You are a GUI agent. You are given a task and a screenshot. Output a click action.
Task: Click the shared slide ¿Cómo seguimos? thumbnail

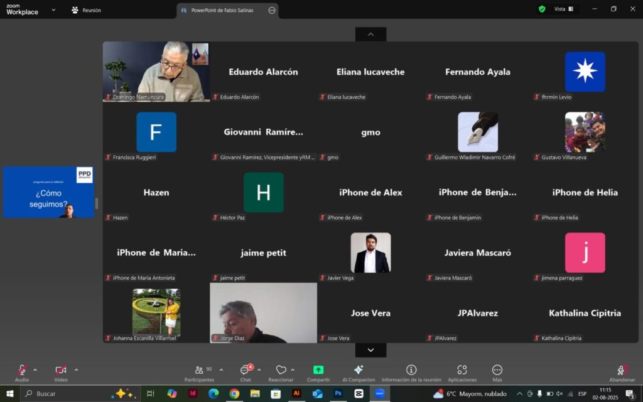tap(48, 192)
